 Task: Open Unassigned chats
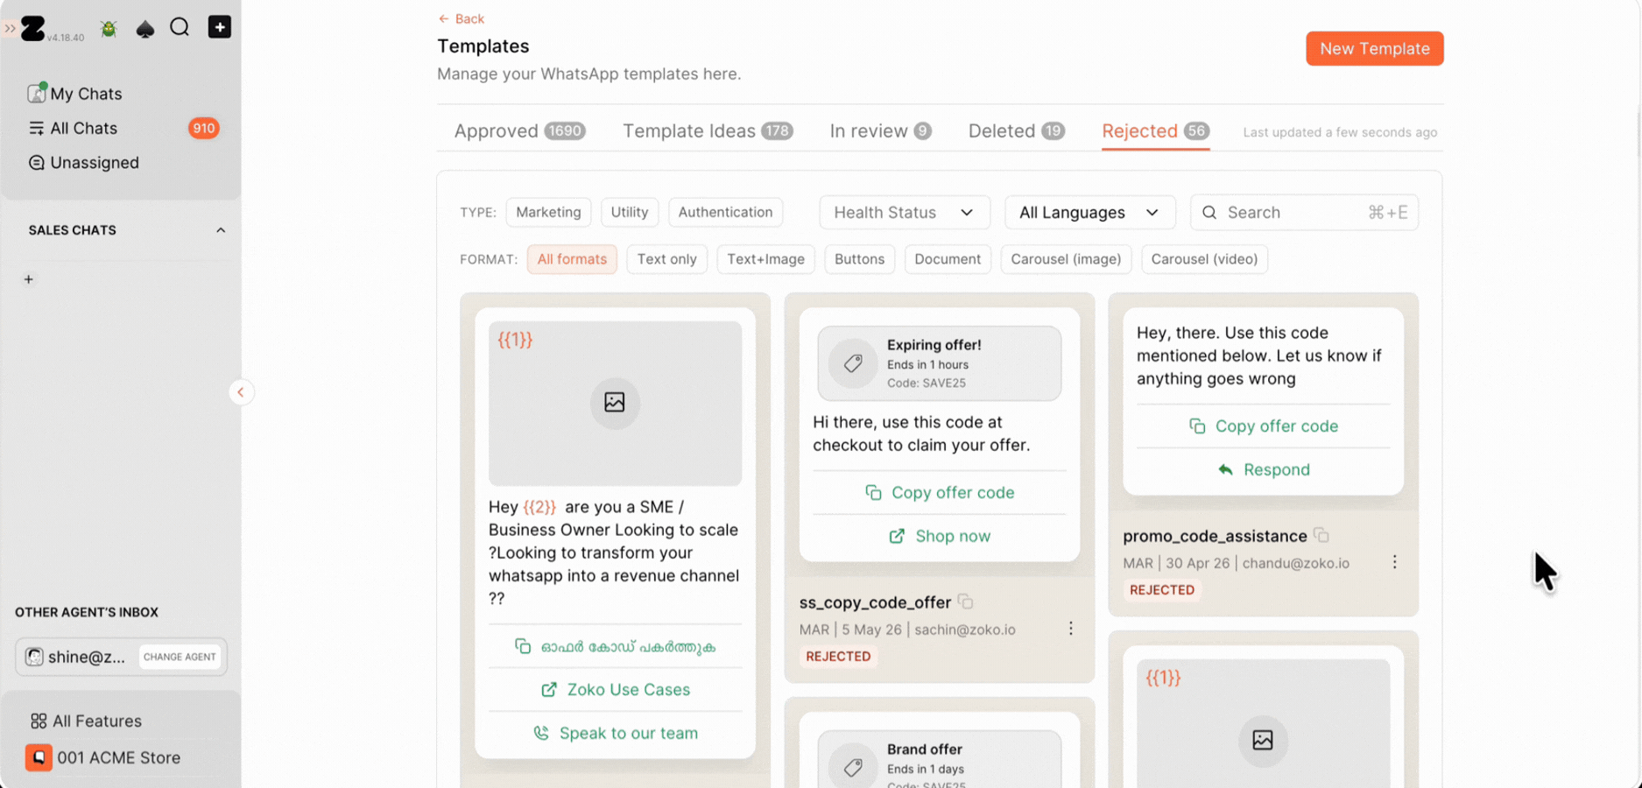click(x=84, y=163)
